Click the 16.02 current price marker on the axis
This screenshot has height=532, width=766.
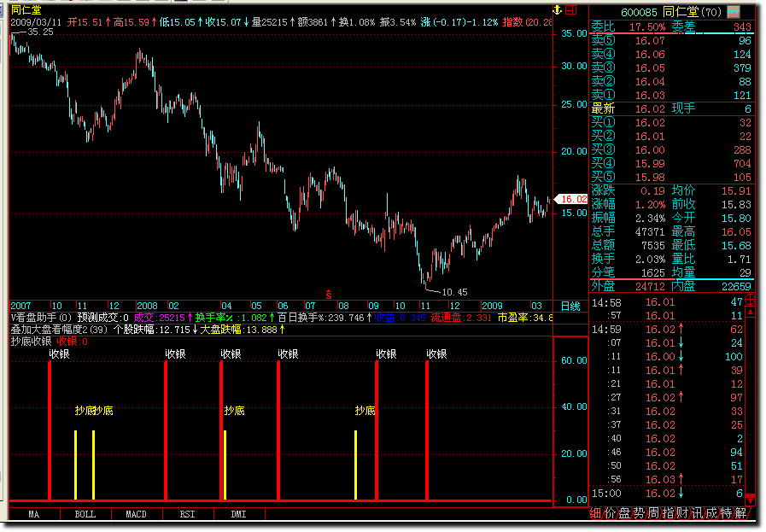pyautogui.click(x=572, y=199)
